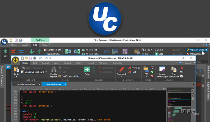Click Find/replace in files
This screenshot has width=210, height=122.
69,76
